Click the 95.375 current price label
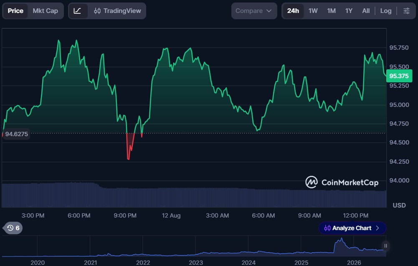The height and width of the screenshot is (266, 418). (399, 76)
